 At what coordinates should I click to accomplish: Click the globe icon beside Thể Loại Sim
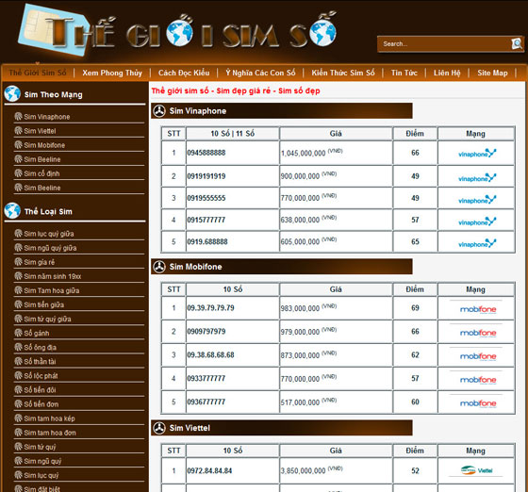pyautogui.click(x=12, y=211)
